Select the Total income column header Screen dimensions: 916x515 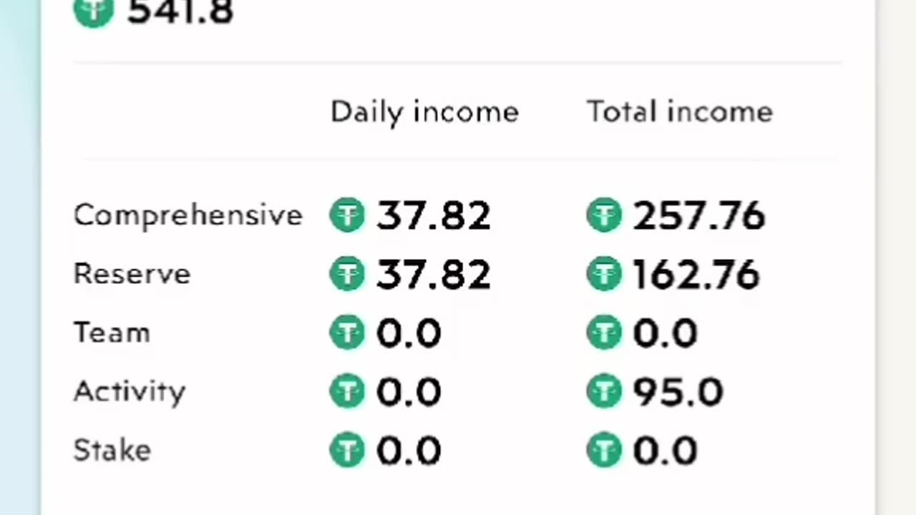[x=680, y=112]
